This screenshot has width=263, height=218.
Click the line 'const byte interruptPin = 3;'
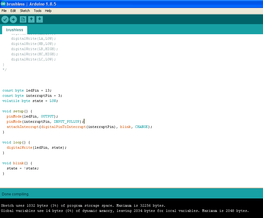tap(32, 96)
